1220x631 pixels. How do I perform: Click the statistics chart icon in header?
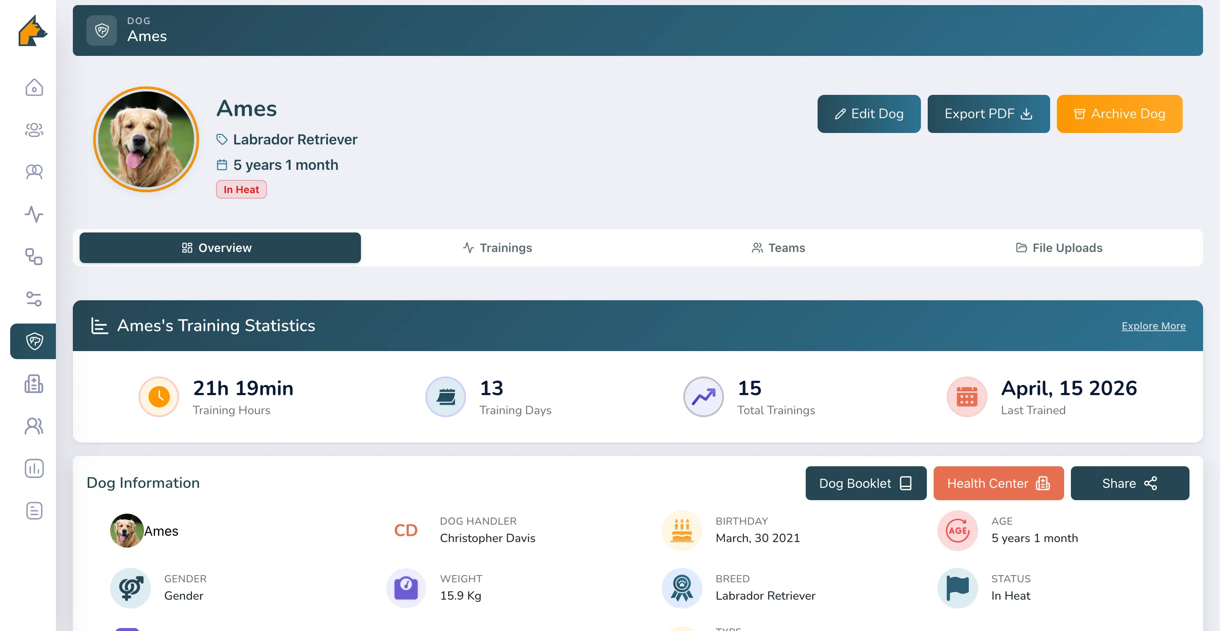tap(100, 326)
